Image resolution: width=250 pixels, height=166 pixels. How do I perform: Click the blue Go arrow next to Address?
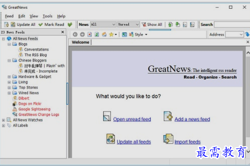click(x=247, y=34)
